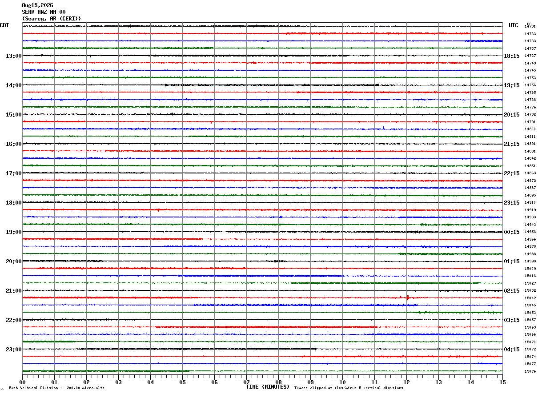Viewport: 538px width, 394px height.
Task: Click the Aug15,2026 date header
Action: pos(37,5)
